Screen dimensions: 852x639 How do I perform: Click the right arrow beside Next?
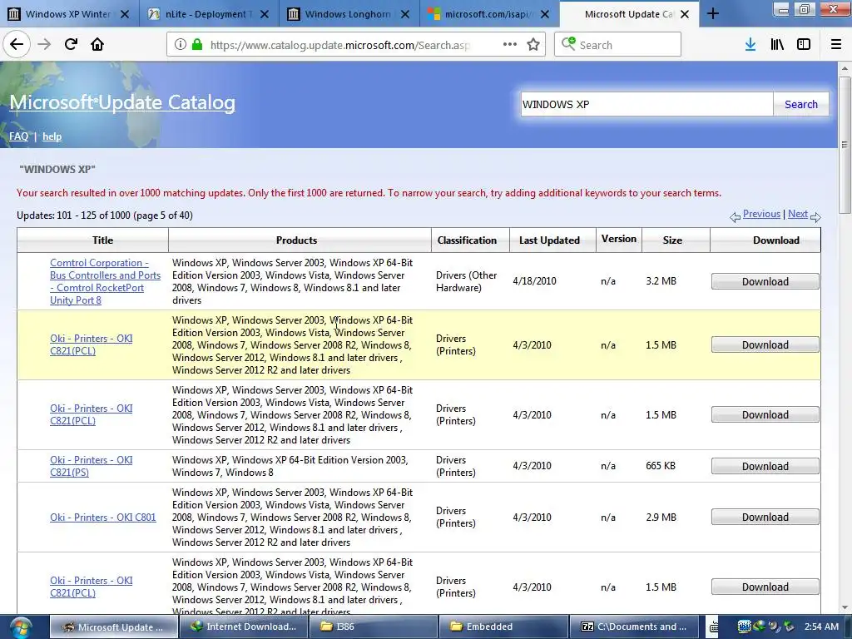(815, 217)
